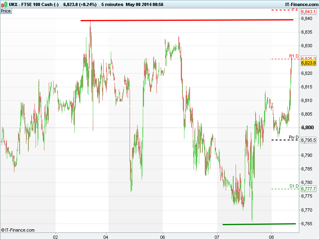The image size is (320, 240).
Task: Change the 5 minutes timeframe label
Action: (112, 4)
